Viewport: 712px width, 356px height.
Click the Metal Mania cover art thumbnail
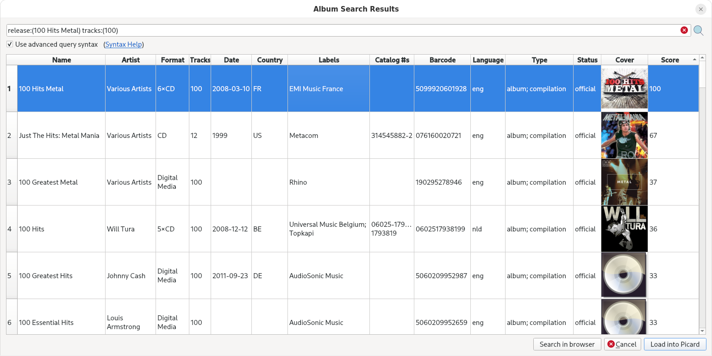pyautogui.click(x=624, y=135)
